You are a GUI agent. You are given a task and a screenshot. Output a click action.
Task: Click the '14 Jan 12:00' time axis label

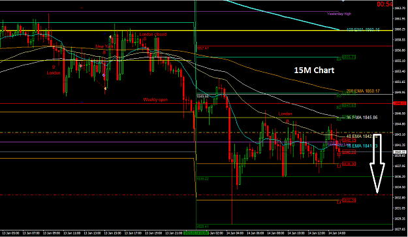click(x=317, y=233)
